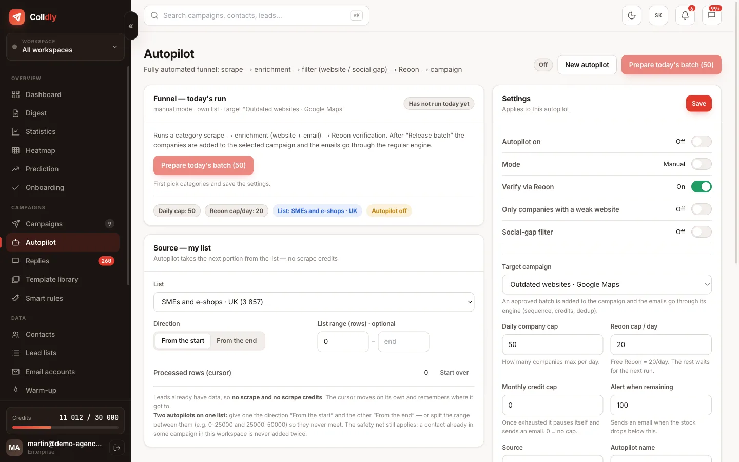739x462 pixels.
Task: Toggle dark mode with the moon icon
Action: [632, 15]
